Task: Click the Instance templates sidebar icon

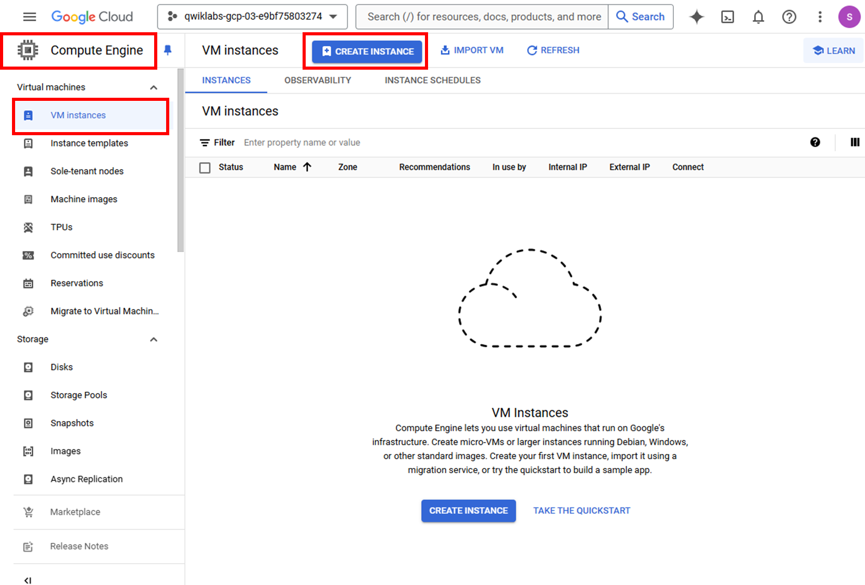Action: pos(28,143)
